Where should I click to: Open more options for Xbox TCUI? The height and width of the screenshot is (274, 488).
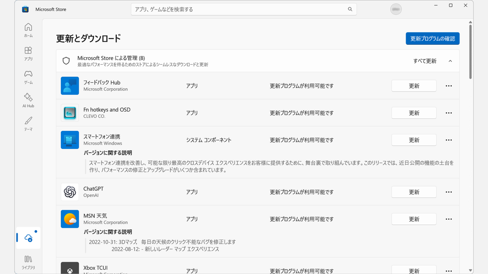(x=448, y=271)
